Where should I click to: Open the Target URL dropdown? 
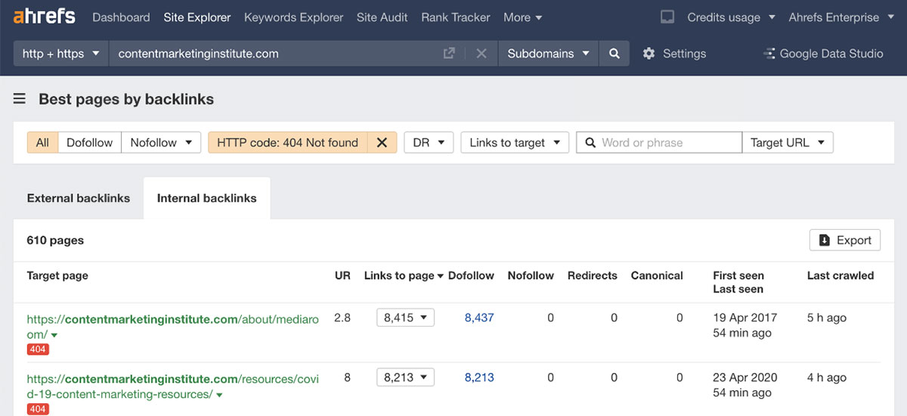click(788, 142)
